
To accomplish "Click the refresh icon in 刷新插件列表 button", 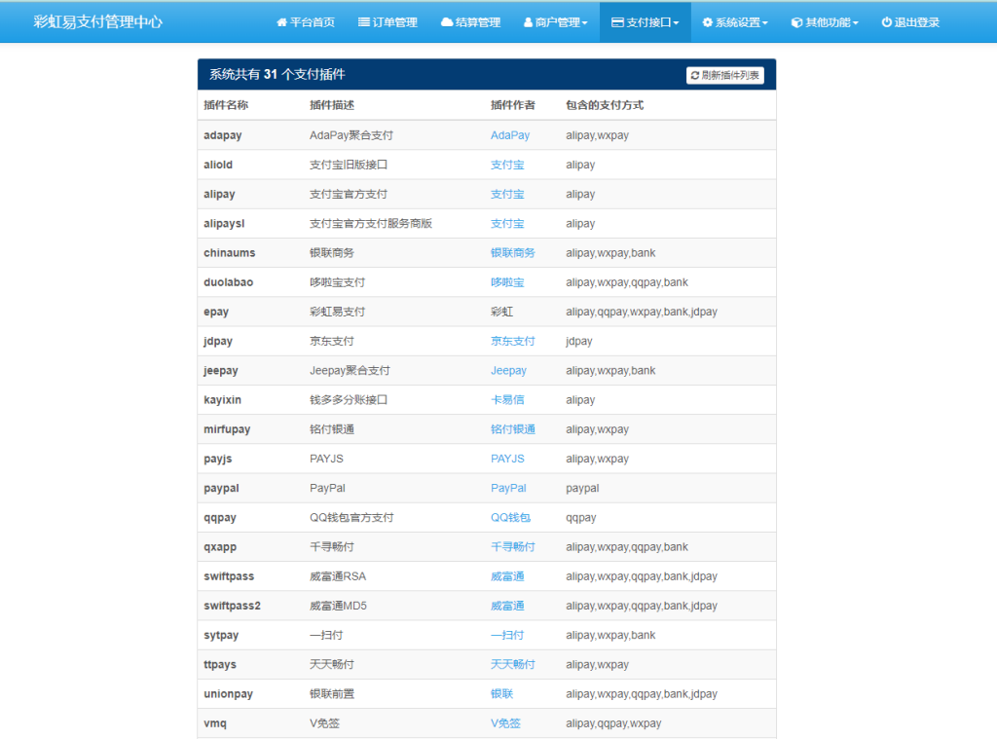I will click(695, 74).
